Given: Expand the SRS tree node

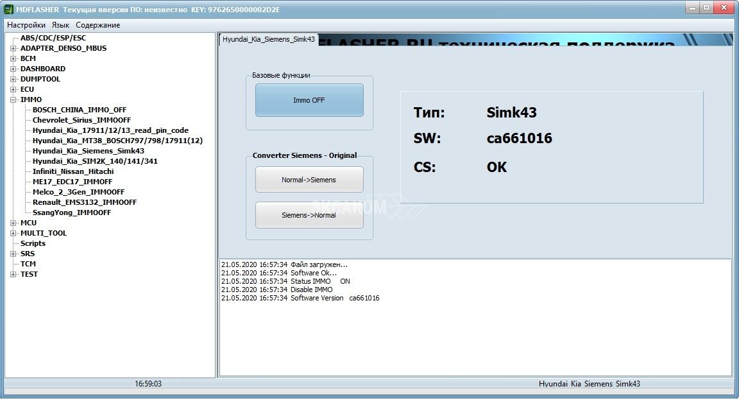Looking at the screenshot, I should tap(13, 254).
